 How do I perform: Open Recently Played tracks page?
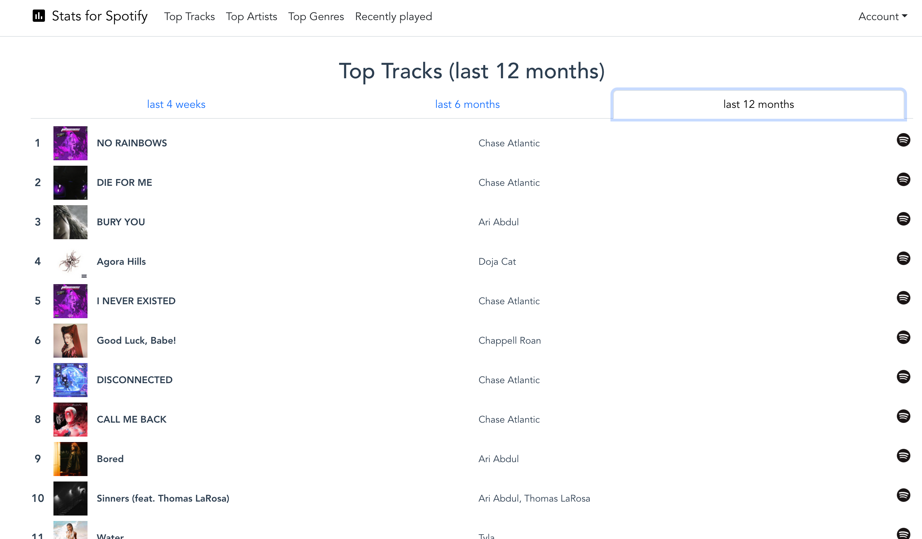click(x=394, y=17)
